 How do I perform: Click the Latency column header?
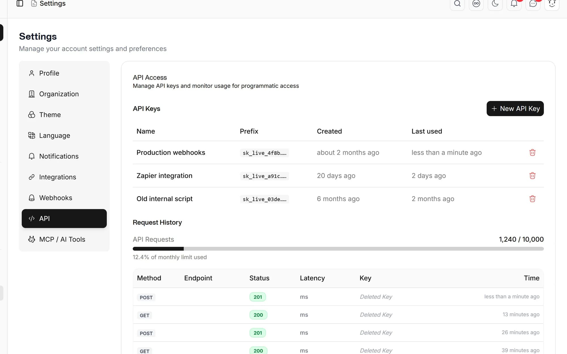click(312, 278)
